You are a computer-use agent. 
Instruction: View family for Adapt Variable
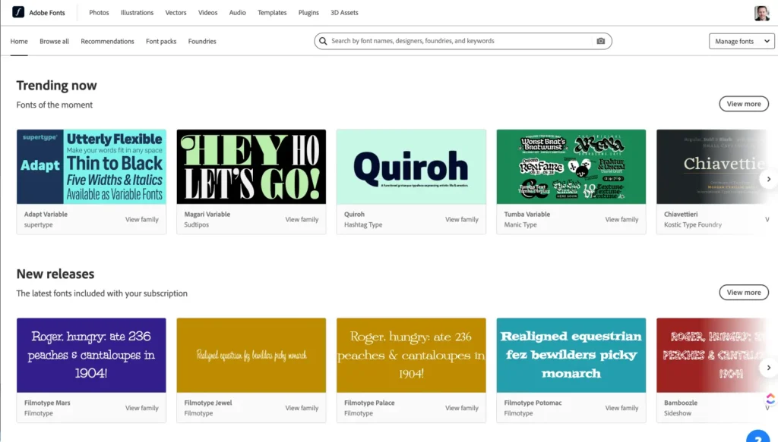point(142,219)
